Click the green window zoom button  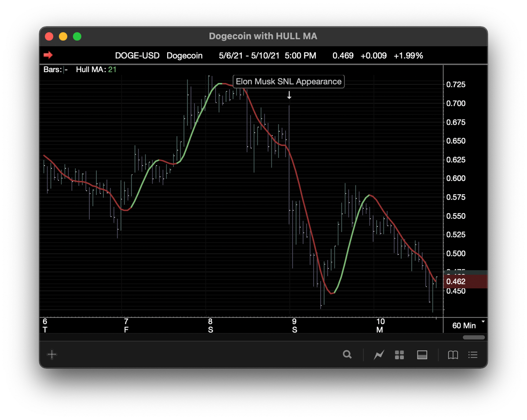point(77,36)
